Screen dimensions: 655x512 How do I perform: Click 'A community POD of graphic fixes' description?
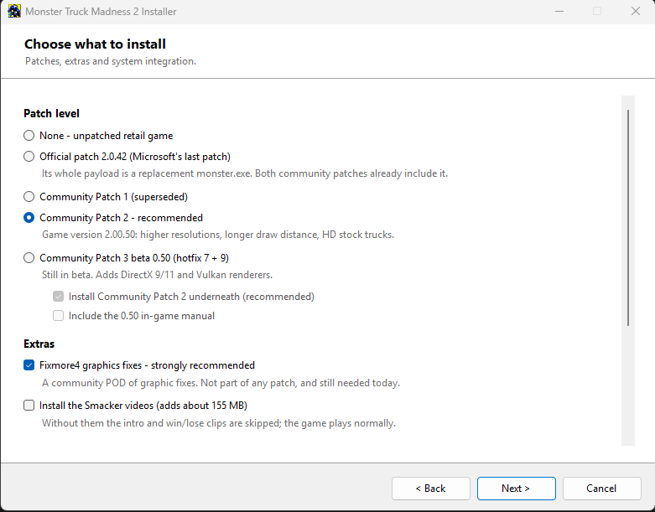click(x=221, y=383)
